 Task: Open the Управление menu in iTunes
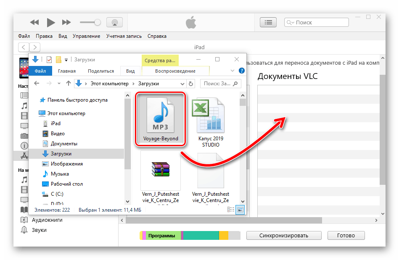86,36
